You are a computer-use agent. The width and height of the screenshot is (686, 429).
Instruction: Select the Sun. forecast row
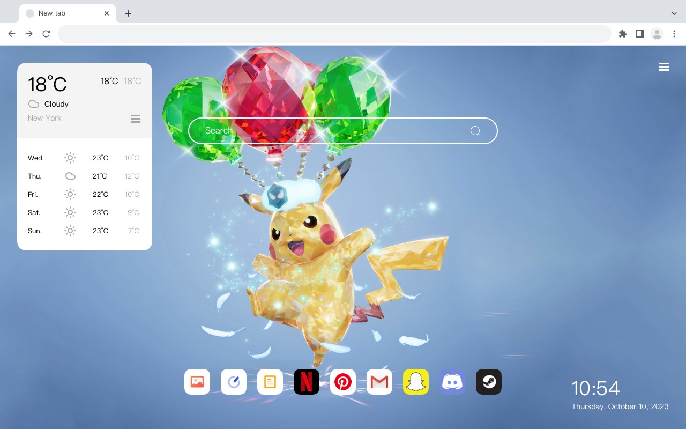(85, 231)
